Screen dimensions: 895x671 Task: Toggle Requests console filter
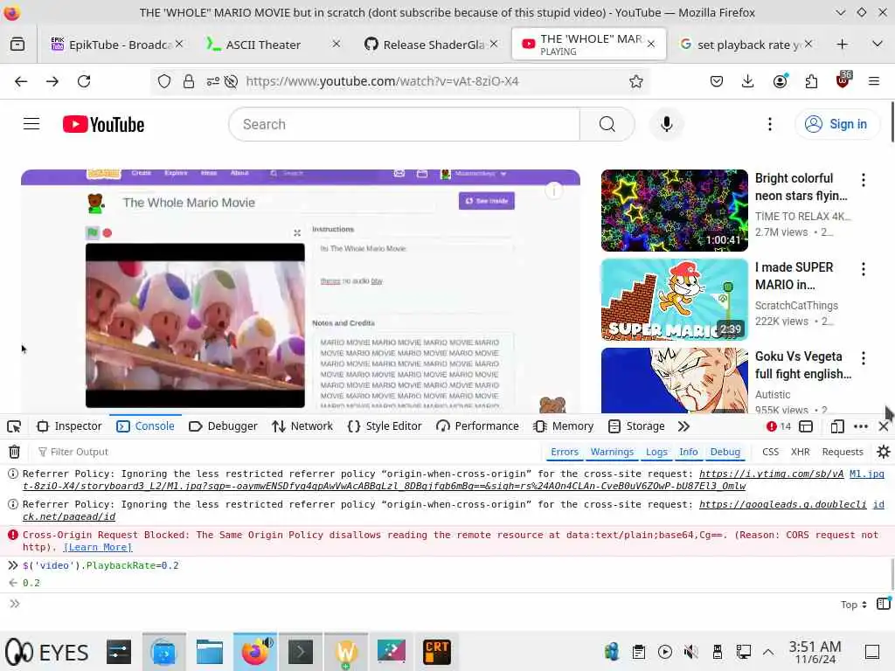843,452
